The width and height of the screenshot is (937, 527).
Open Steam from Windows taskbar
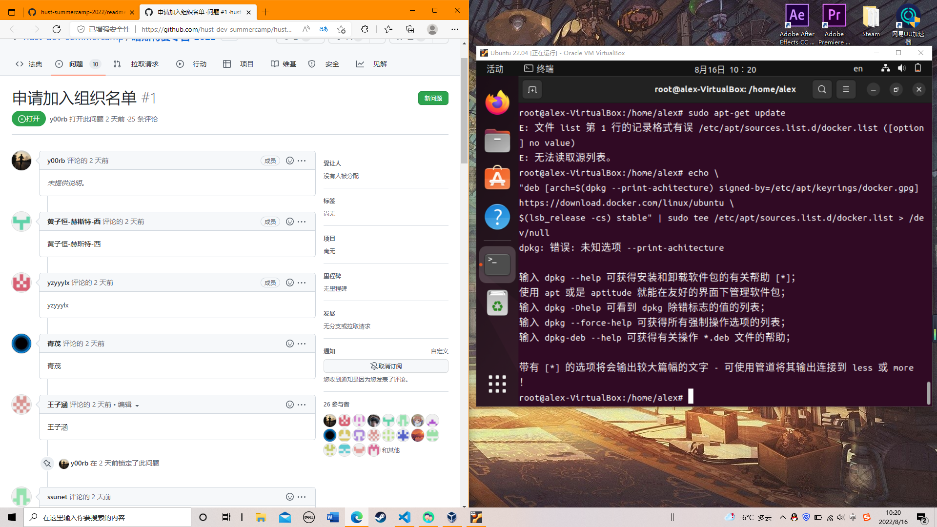[x=381, y=517]
